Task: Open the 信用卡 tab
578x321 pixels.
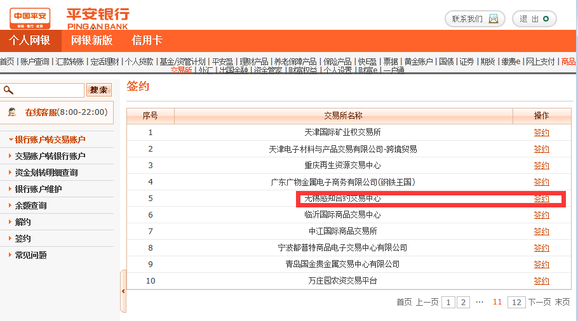Action: (x=147, y=41)
